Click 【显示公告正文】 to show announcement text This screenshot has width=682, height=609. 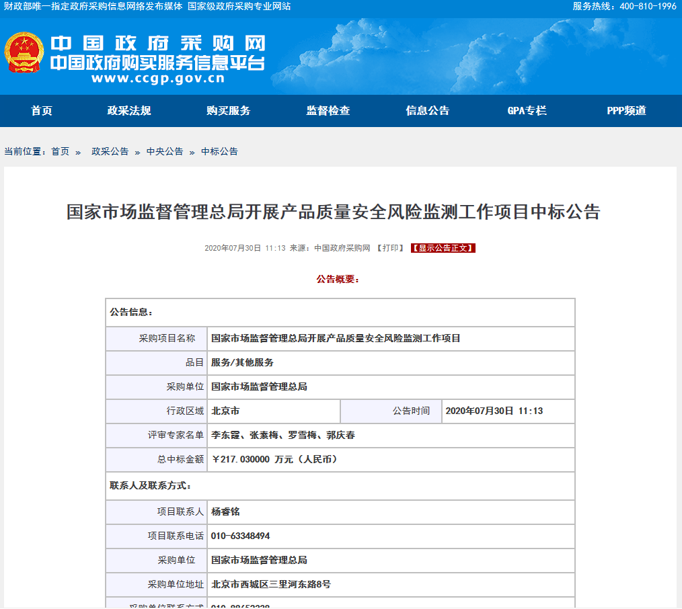pos(442,247)
